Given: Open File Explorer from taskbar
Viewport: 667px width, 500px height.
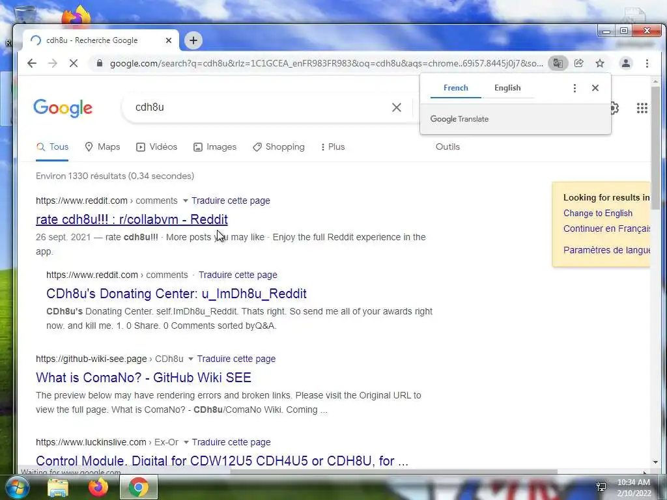Looking at the screenshot, I should click(58, 488).
